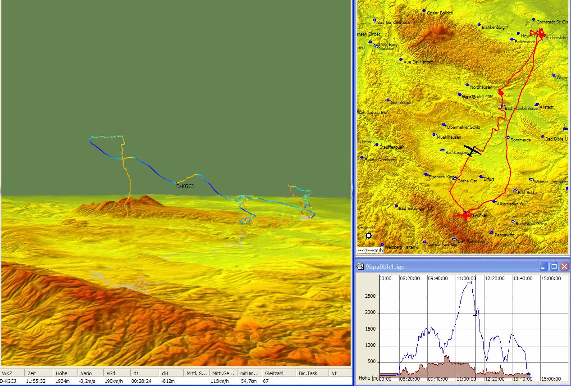Screen dimensions: 571x386
Task: Open the 9bpa0bh1.igc window icon menu
Action: click(x=360, y=267)
